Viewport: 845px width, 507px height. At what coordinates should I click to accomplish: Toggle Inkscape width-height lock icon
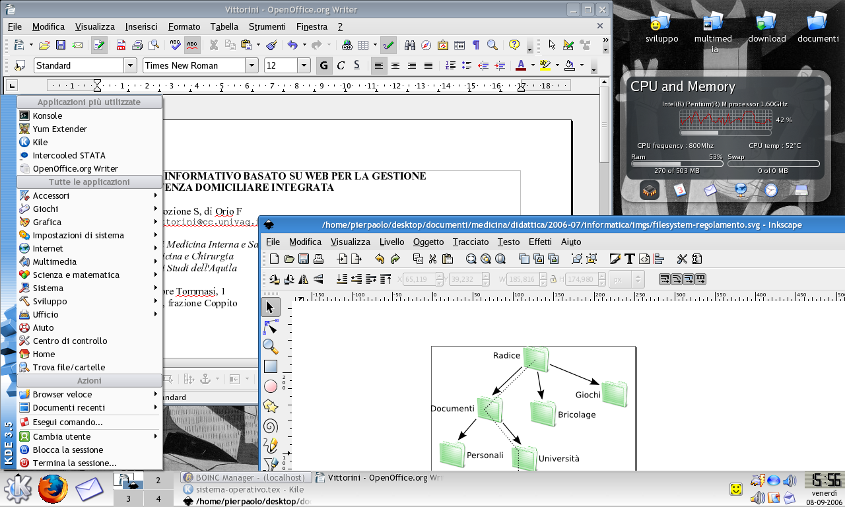(x=553, y=279)
